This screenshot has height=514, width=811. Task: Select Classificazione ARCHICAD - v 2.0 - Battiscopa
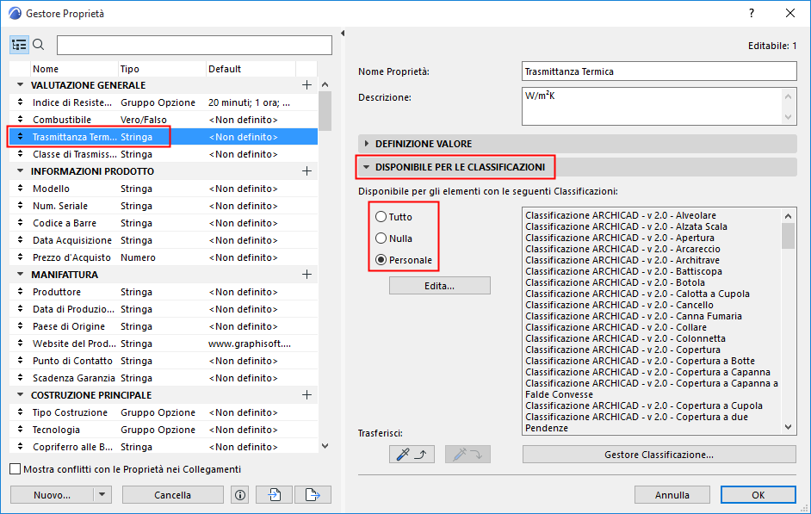click(x=624, y=271)
